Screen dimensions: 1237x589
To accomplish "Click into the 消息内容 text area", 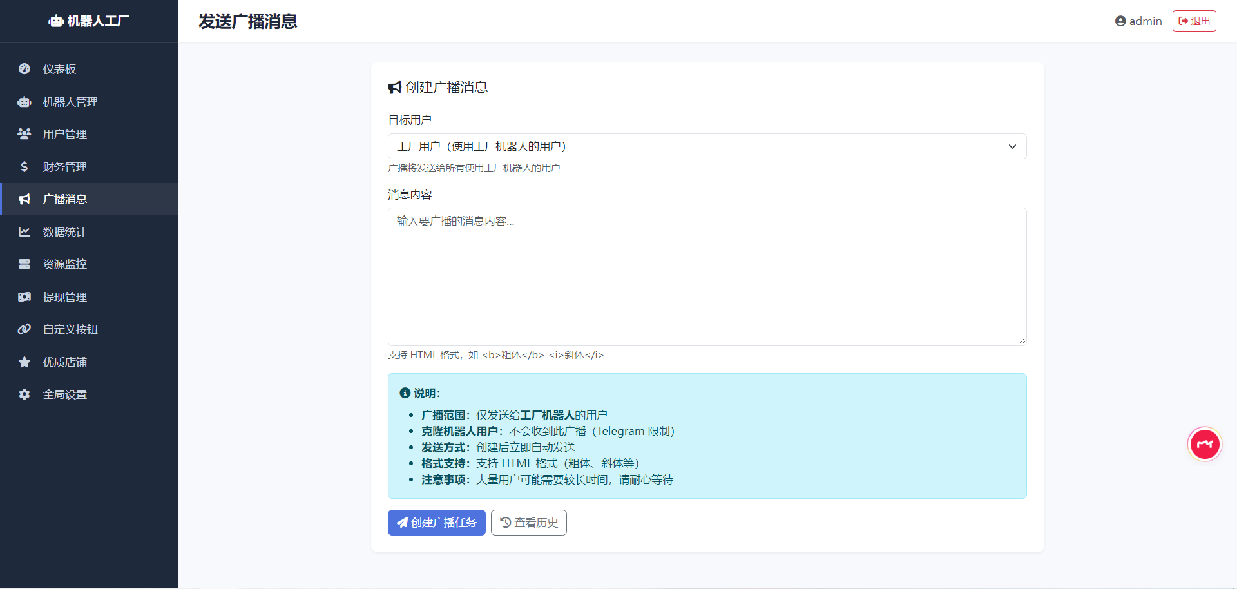I will point(707,276).
